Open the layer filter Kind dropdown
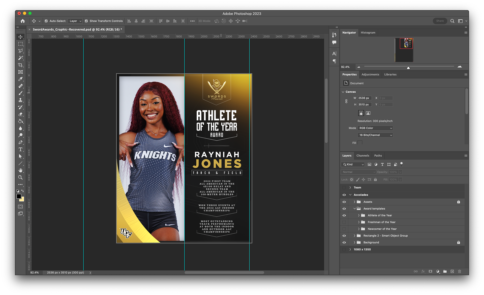The height and width of the screenshot is (295, 484). pyautogui.click(x=353, y=165)
